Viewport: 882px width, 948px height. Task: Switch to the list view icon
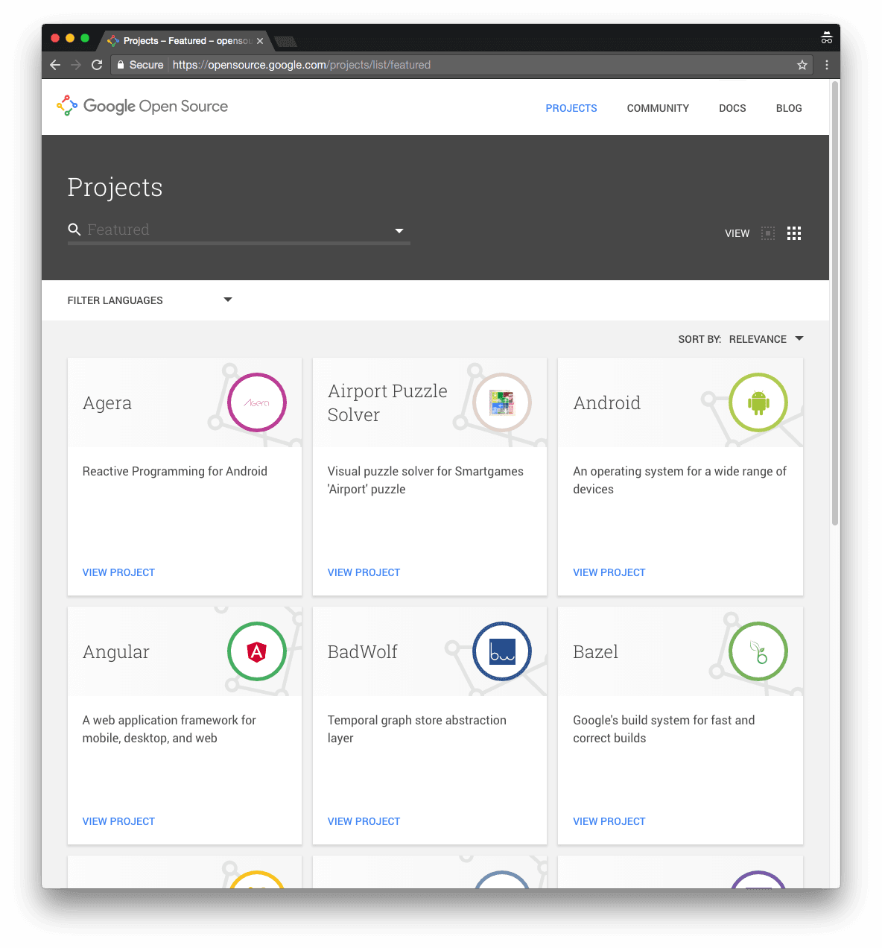(768, 233)
